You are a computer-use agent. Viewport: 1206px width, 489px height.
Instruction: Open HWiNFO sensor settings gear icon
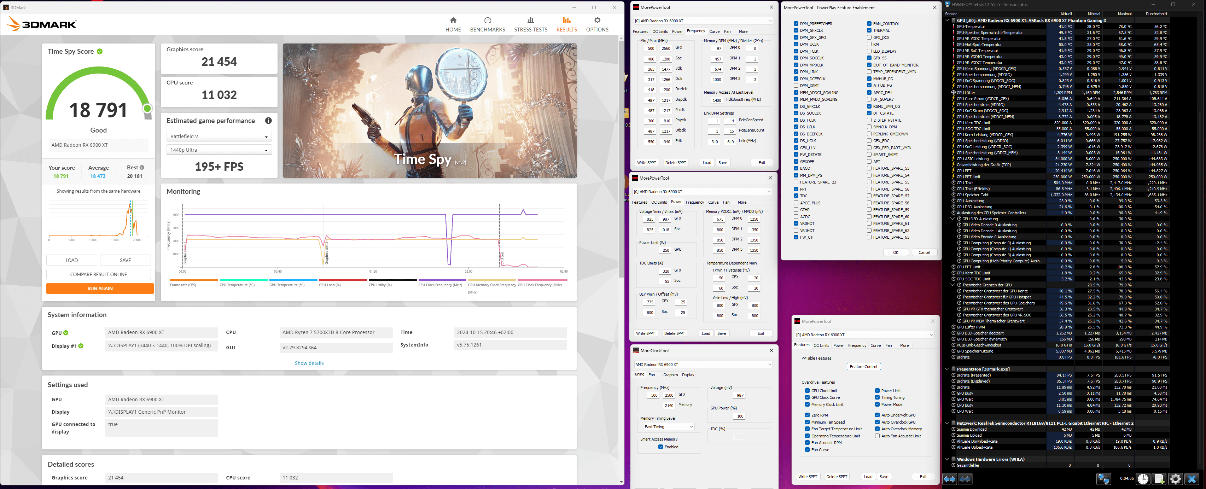pos(1175,479)
